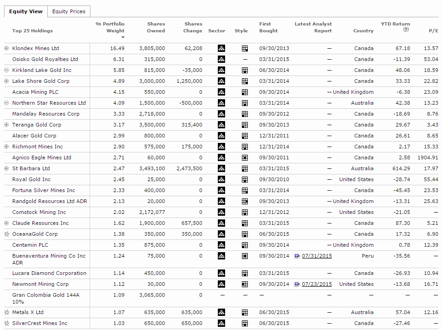
Task: Click style box icon for Richmont Mines Inc
Action: point(245,147)
